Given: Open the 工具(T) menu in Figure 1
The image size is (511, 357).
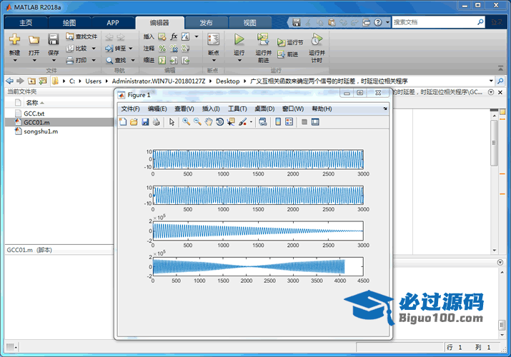Looking at the screenshot, I should pos(237,109).
